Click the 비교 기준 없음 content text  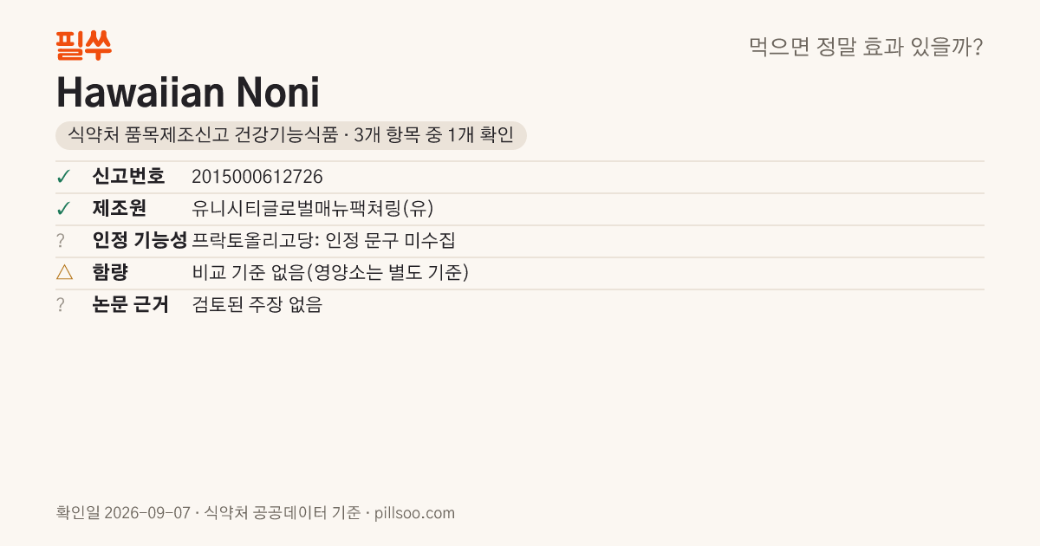(x=330, y=273)
